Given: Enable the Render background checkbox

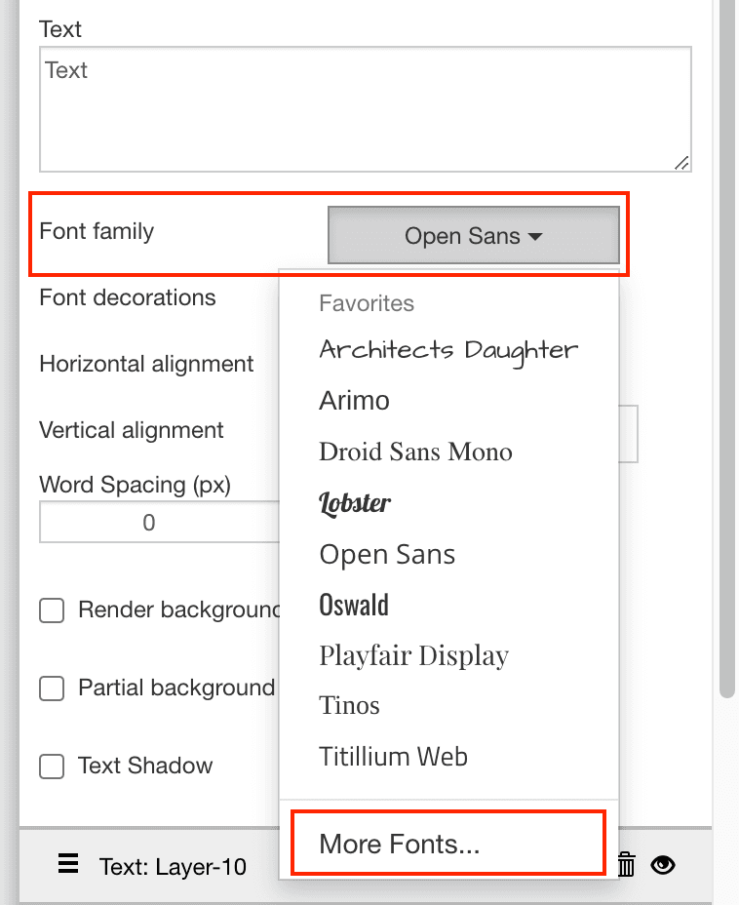Looking at the screenshot, I should pyautogui.click(x=52, y=611).
